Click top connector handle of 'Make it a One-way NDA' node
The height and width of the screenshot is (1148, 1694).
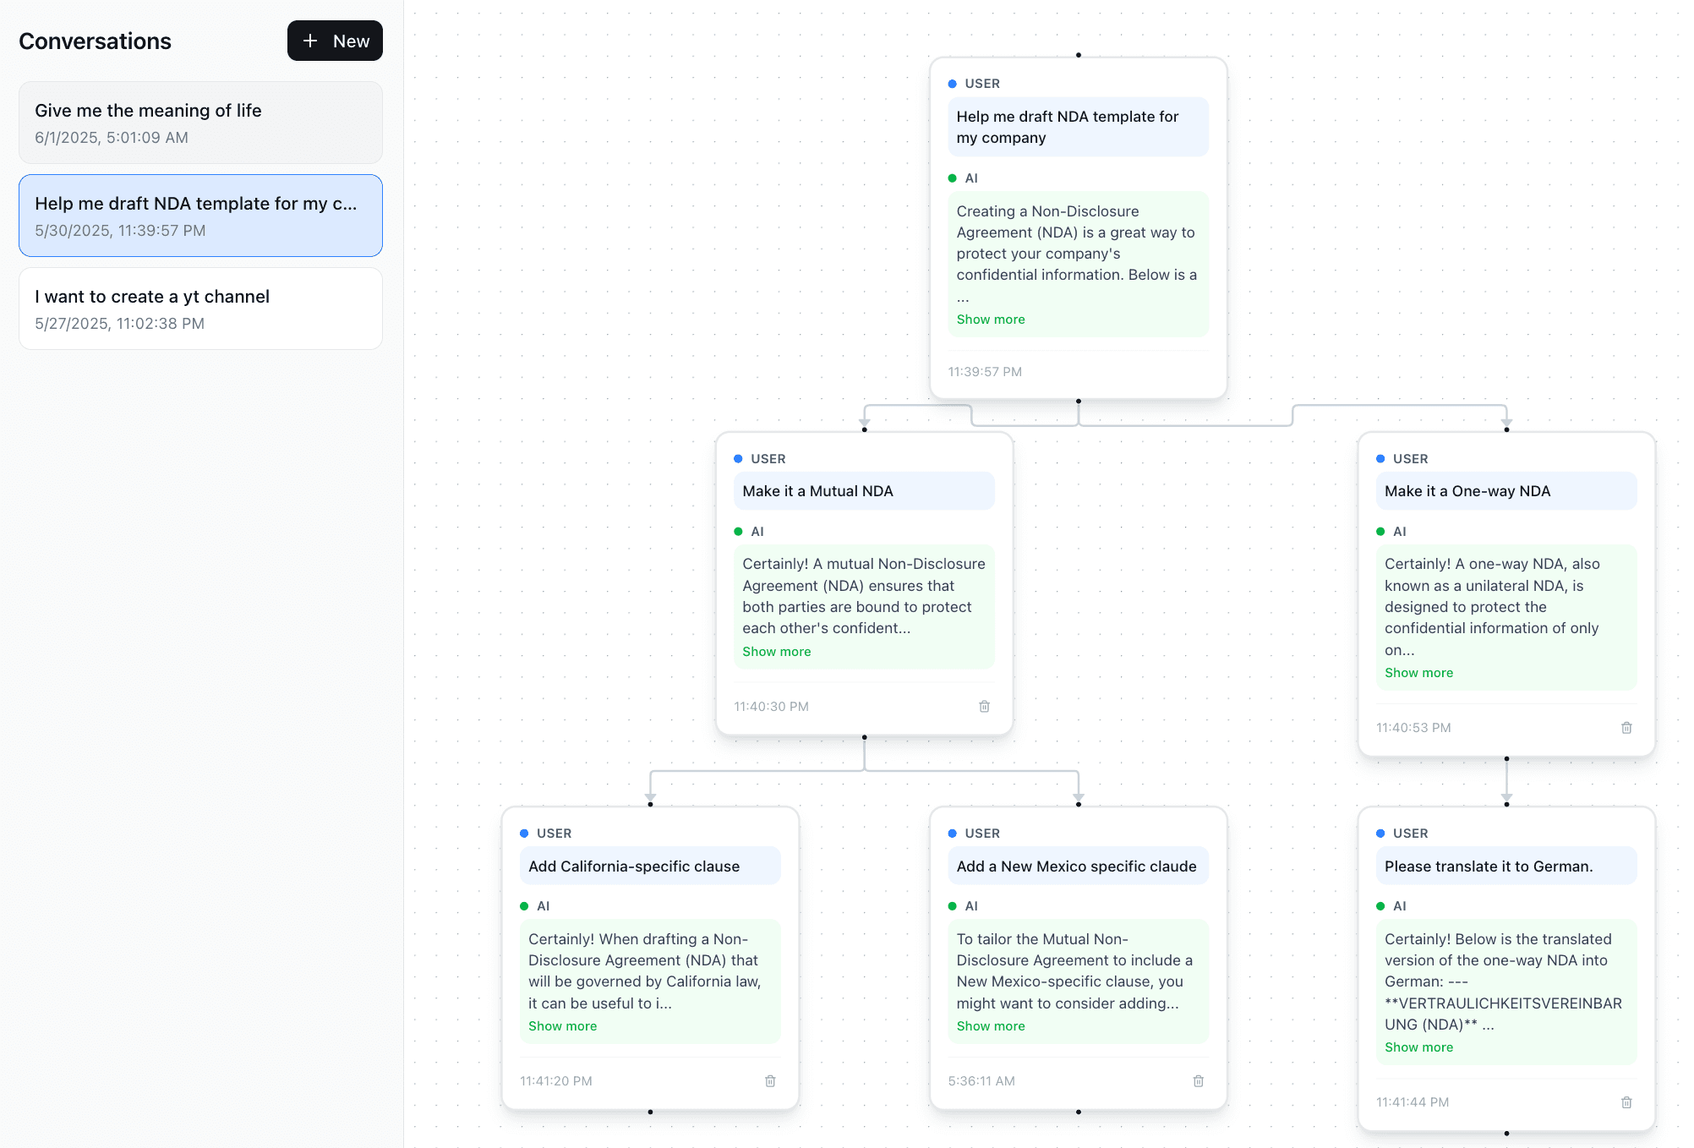tap(1506, 429)
